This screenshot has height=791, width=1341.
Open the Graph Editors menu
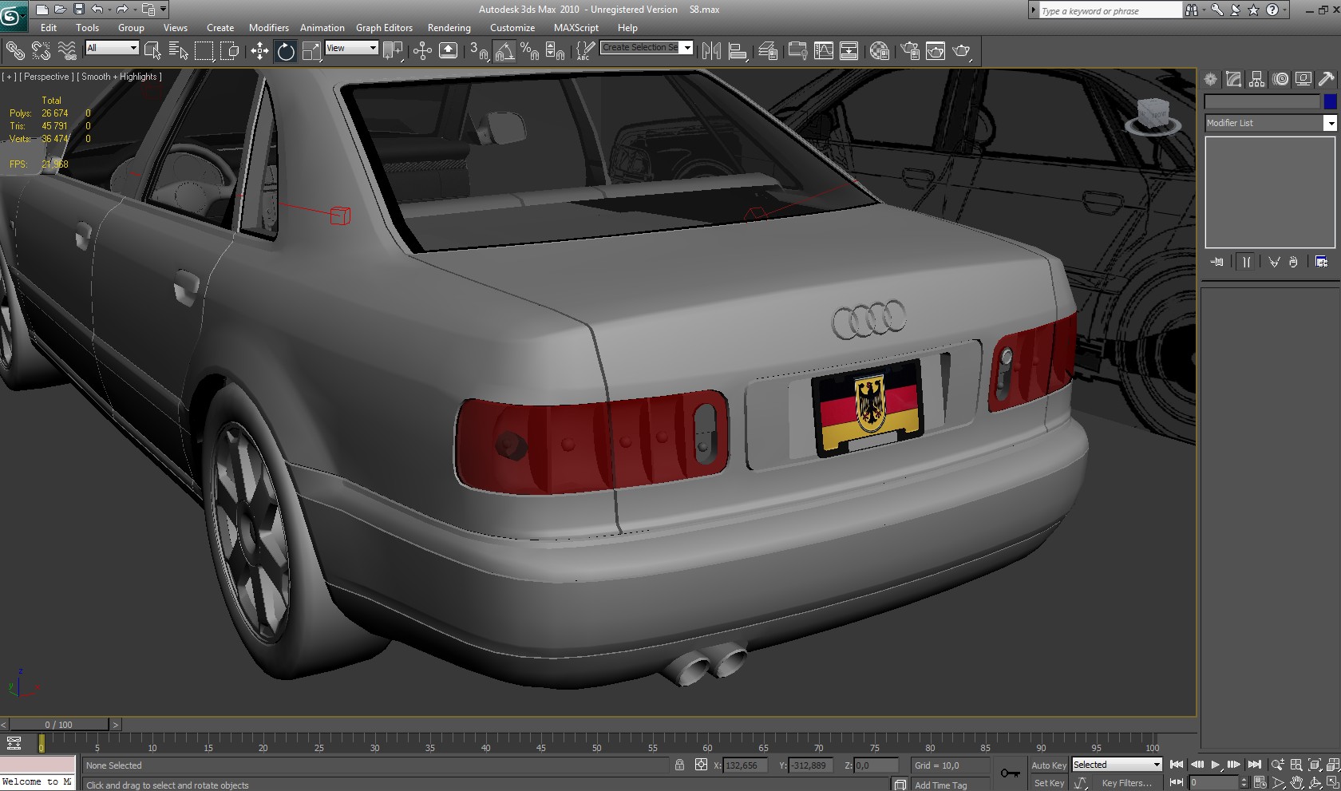pos(384,28)
